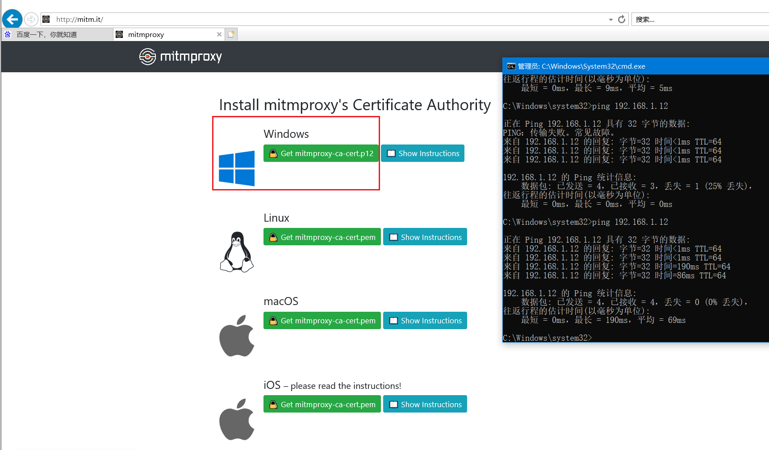The image size is (769, 450).
Task: Show Instructions for macOS
Action: coord(425,320)
